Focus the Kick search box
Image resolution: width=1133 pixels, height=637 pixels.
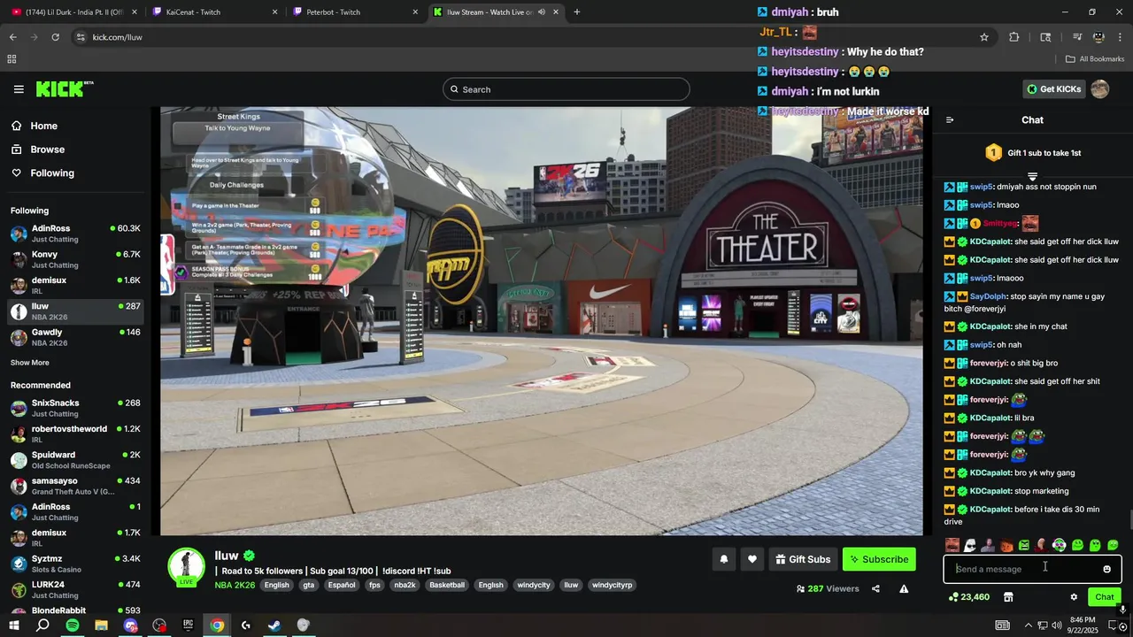(566, 89)
